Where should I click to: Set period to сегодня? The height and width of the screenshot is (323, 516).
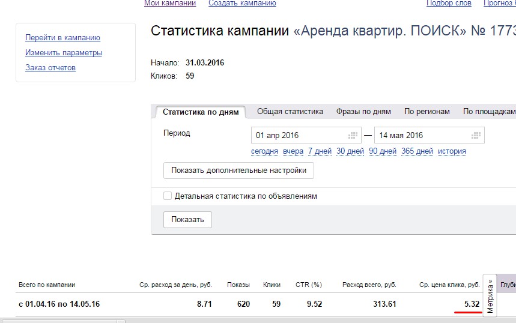tap(264, 151)
